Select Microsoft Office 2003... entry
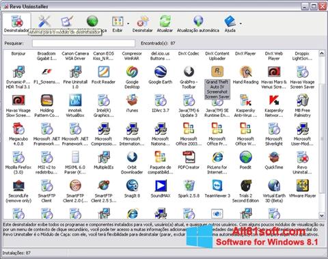Screen dimensions: 328x259 pyautogui.click(x=189, y=134)
